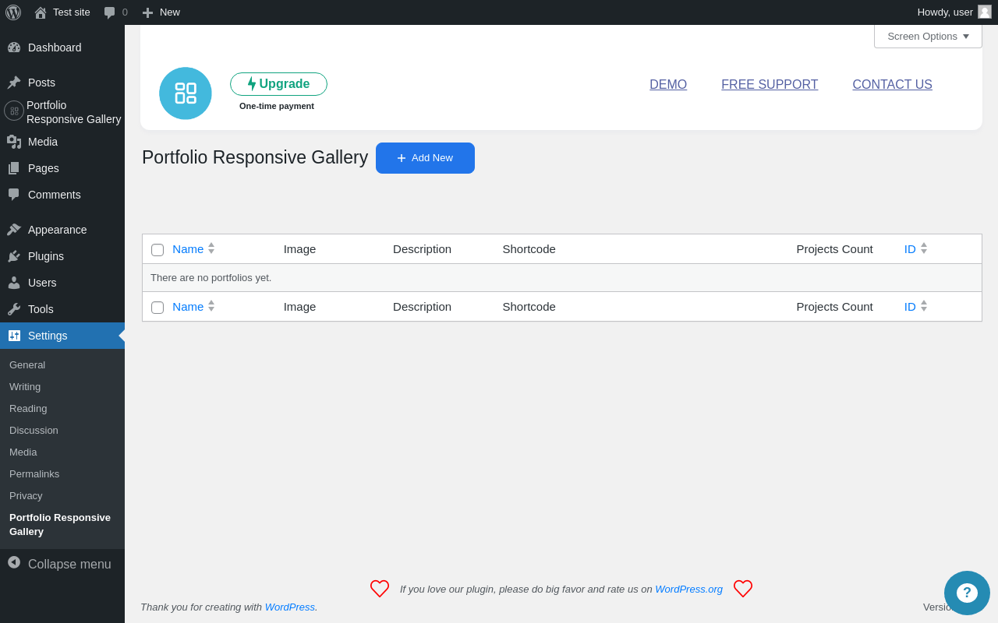
Task: Open CONTACT US link
Action: coord(892,85)
